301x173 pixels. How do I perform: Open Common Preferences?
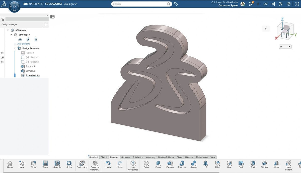point(95,165)
